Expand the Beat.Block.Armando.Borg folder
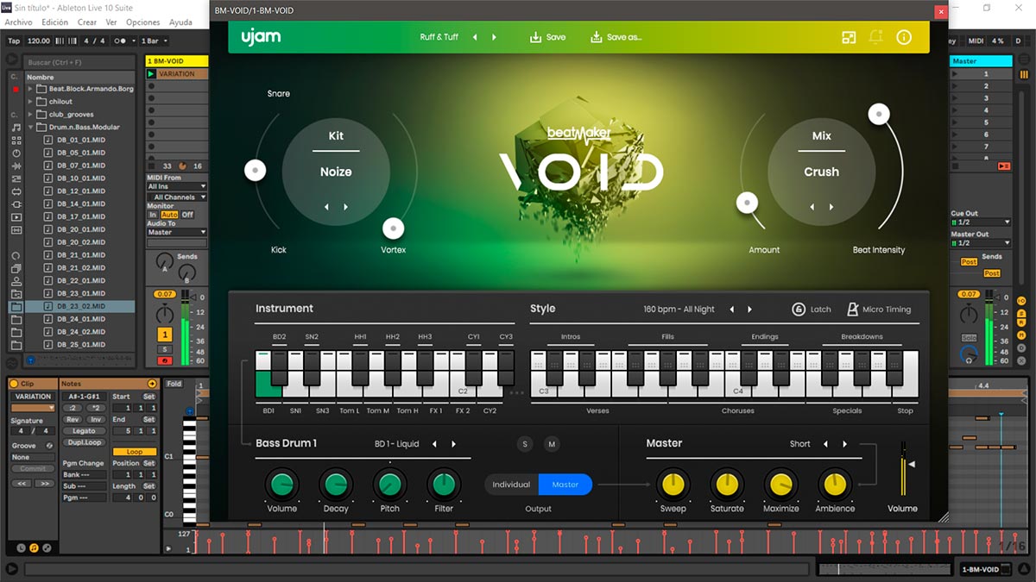Viewport: 1036px width, 582px height. pos(30,89)
